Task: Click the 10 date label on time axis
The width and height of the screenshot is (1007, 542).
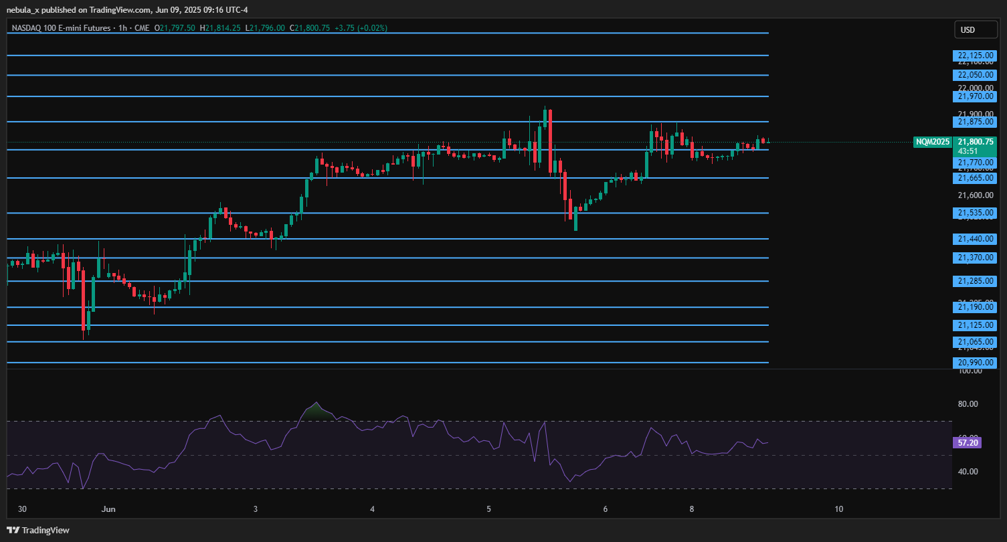Action: point(838,509)
